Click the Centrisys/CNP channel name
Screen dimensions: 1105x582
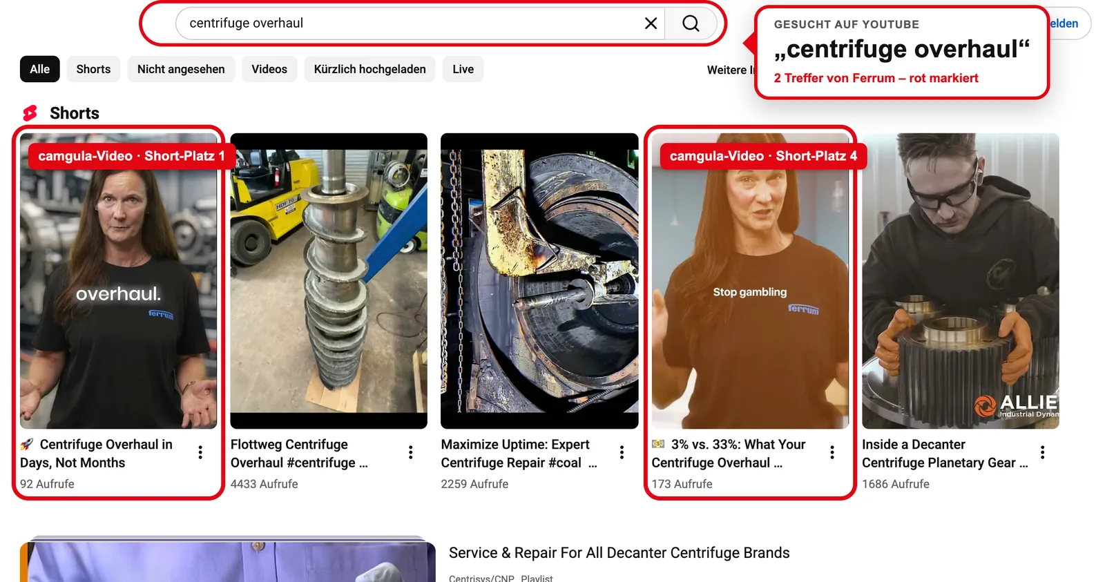coord(481,578)
